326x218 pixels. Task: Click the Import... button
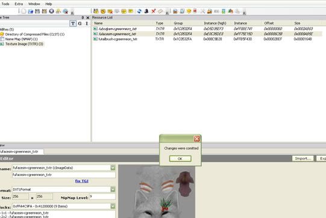pos(302,159)
